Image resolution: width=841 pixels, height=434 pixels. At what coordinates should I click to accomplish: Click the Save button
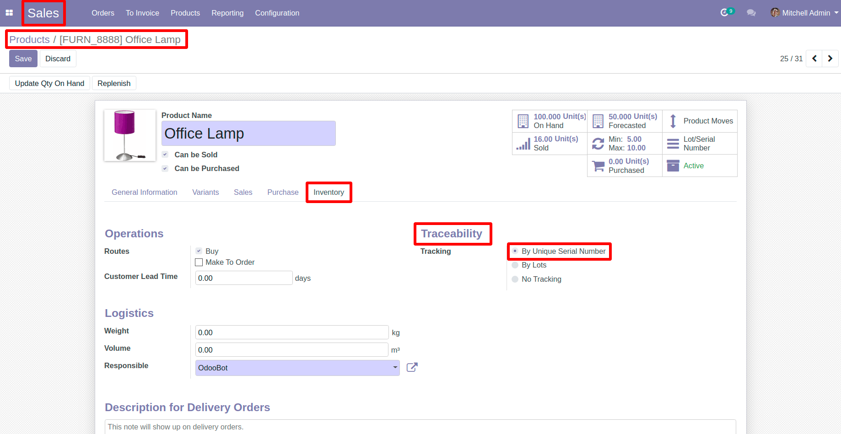[x=23, y=59]
